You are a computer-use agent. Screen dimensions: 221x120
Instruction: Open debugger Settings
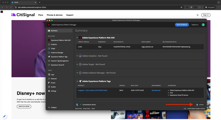point(53,91)
